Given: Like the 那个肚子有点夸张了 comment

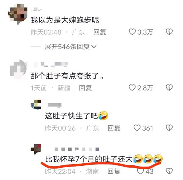Looking at the screenshot, I should coord(132,88).
